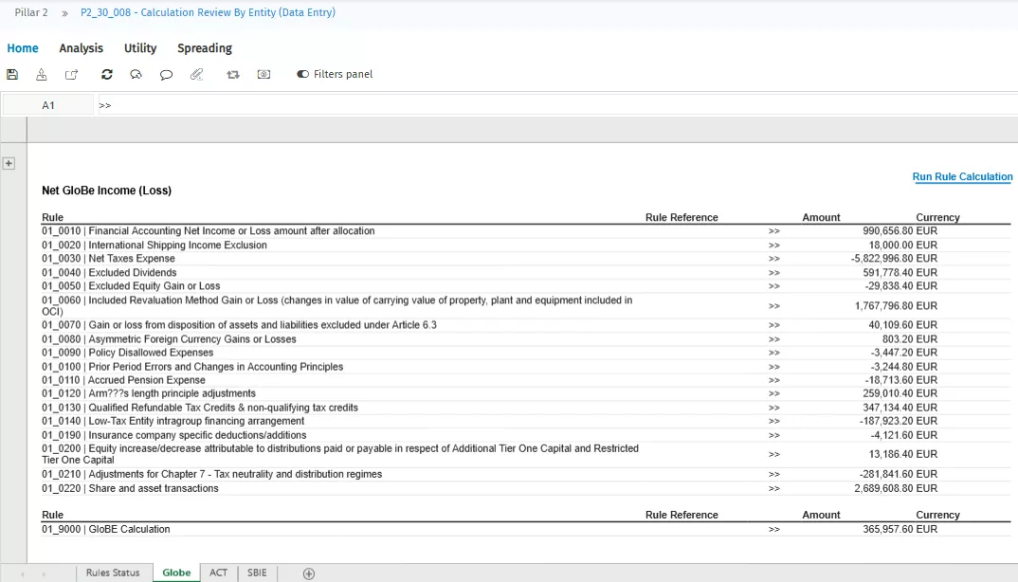The width and height of the screenshot is (1018, 582).
Task: Click the camera snapshot icon
Action: pos(264,75)
